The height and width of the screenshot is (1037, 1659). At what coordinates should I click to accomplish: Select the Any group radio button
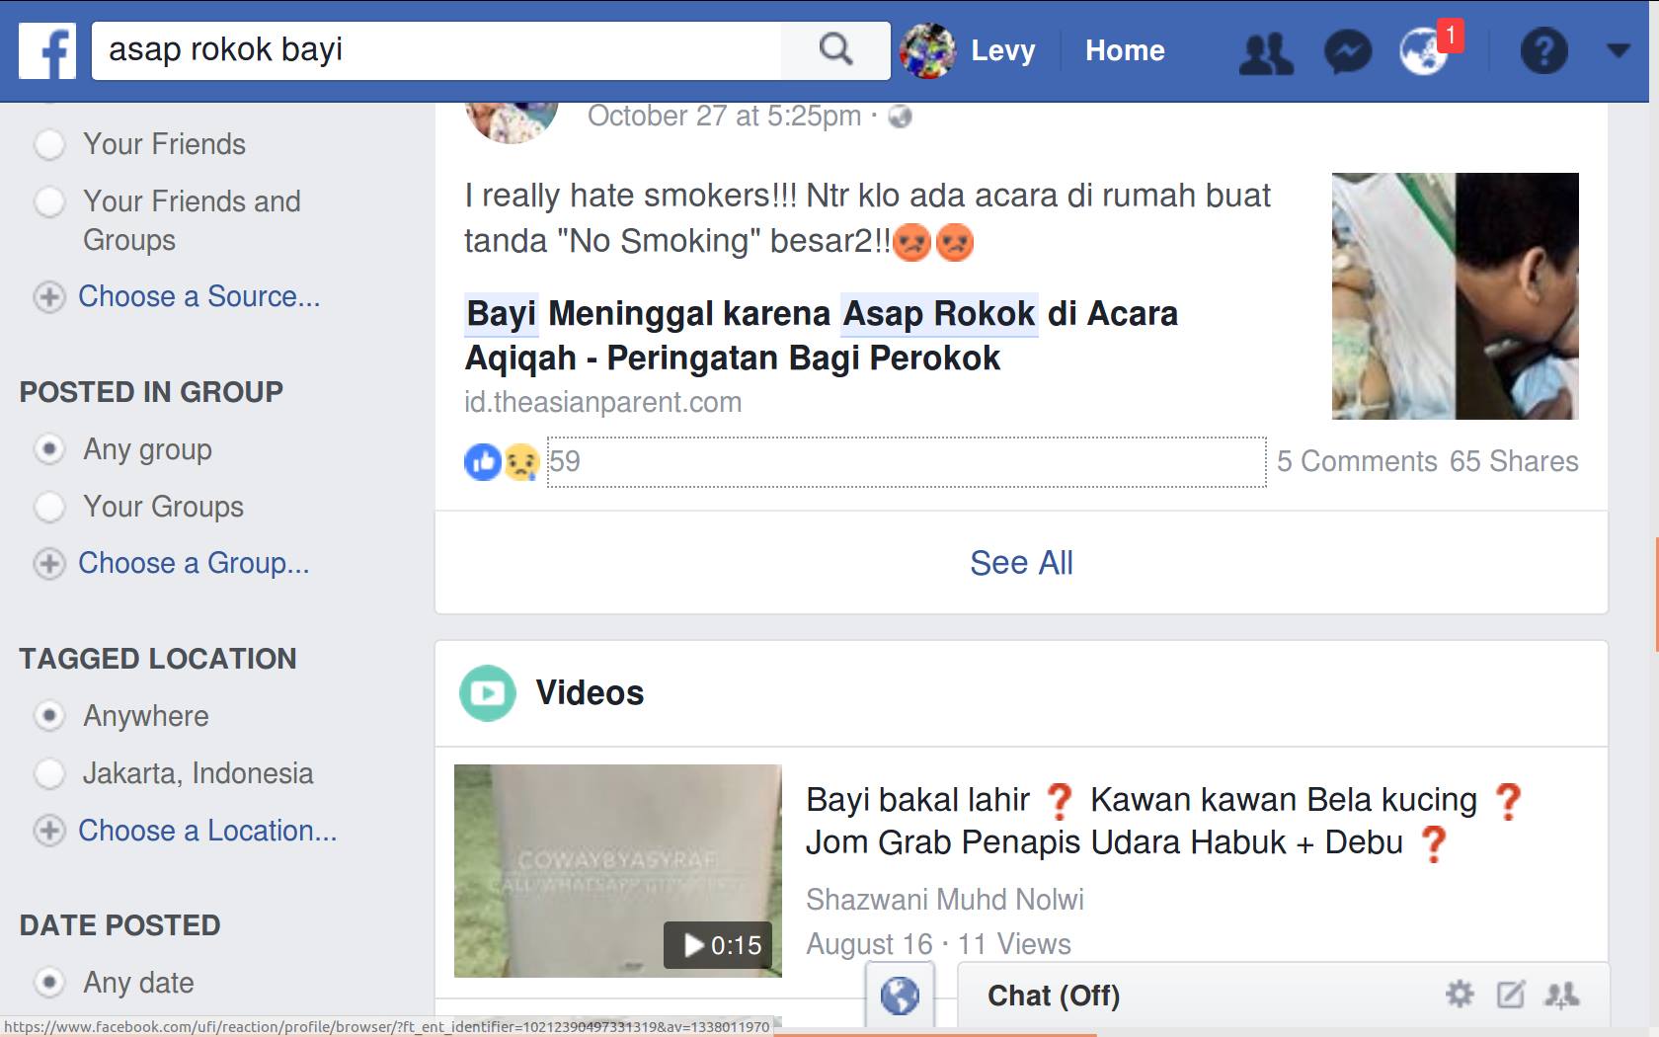[x=49, y=449]
